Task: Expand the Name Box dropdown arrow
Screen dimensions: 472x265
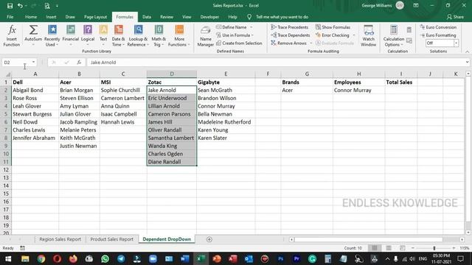Action: point(33,62)
